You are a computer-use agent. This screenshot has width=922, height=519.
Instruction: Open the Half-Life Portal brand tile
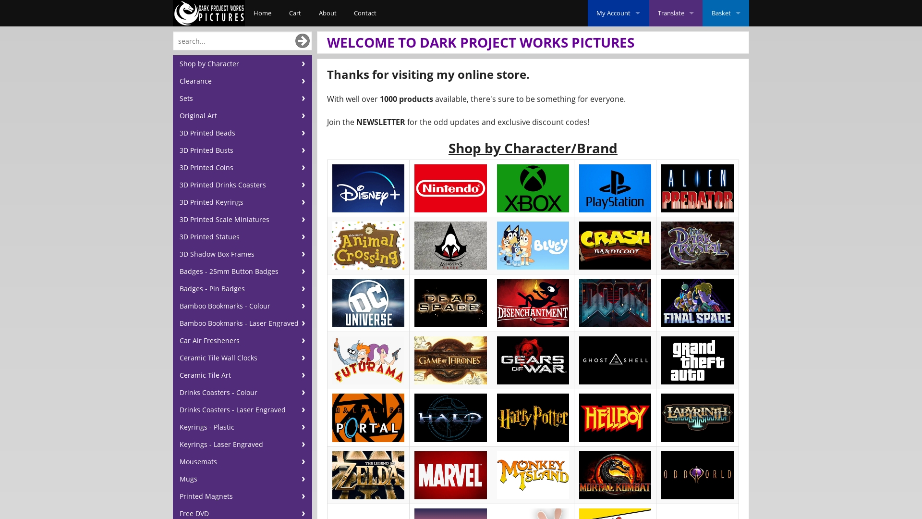pos(368,418)
